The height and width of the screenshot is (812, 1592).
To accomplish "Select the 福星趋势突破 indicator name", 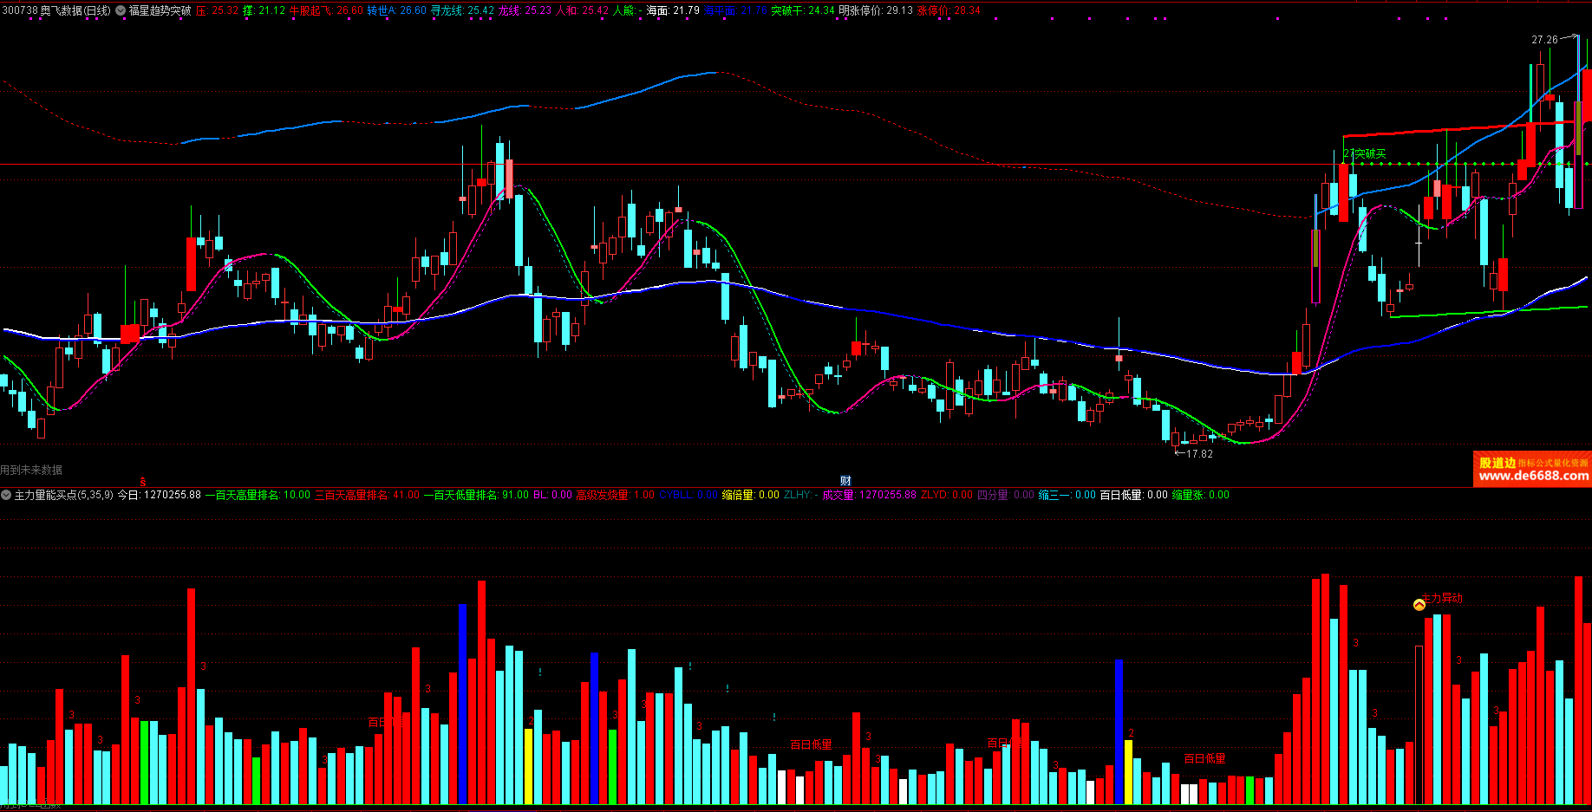I will coord(160,11).
